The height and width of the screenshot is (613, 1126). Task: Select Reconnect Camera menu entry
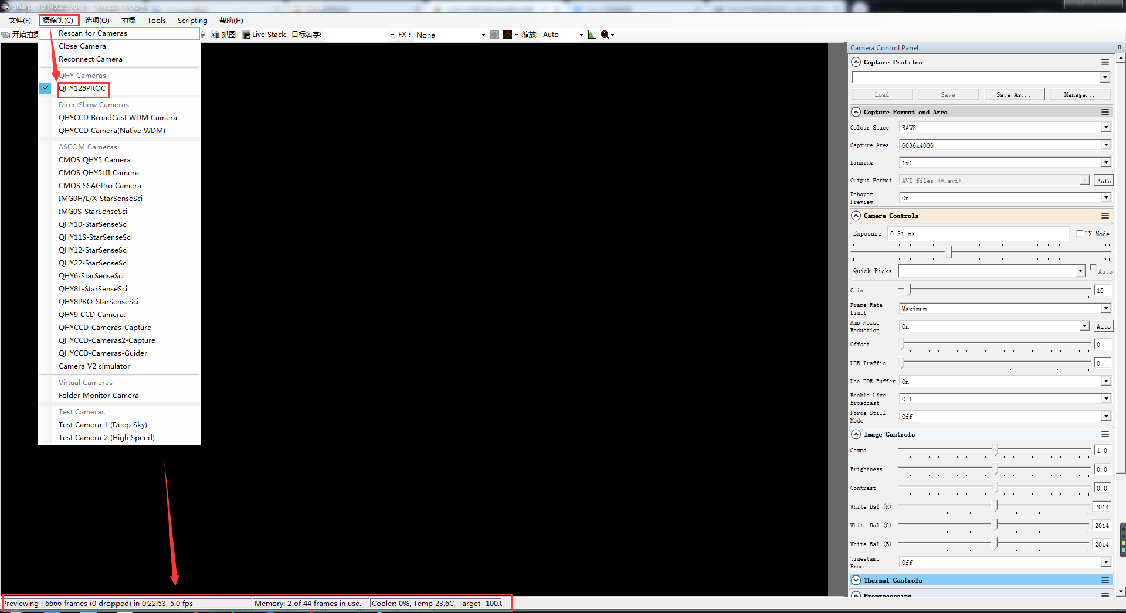click(120, 59)
